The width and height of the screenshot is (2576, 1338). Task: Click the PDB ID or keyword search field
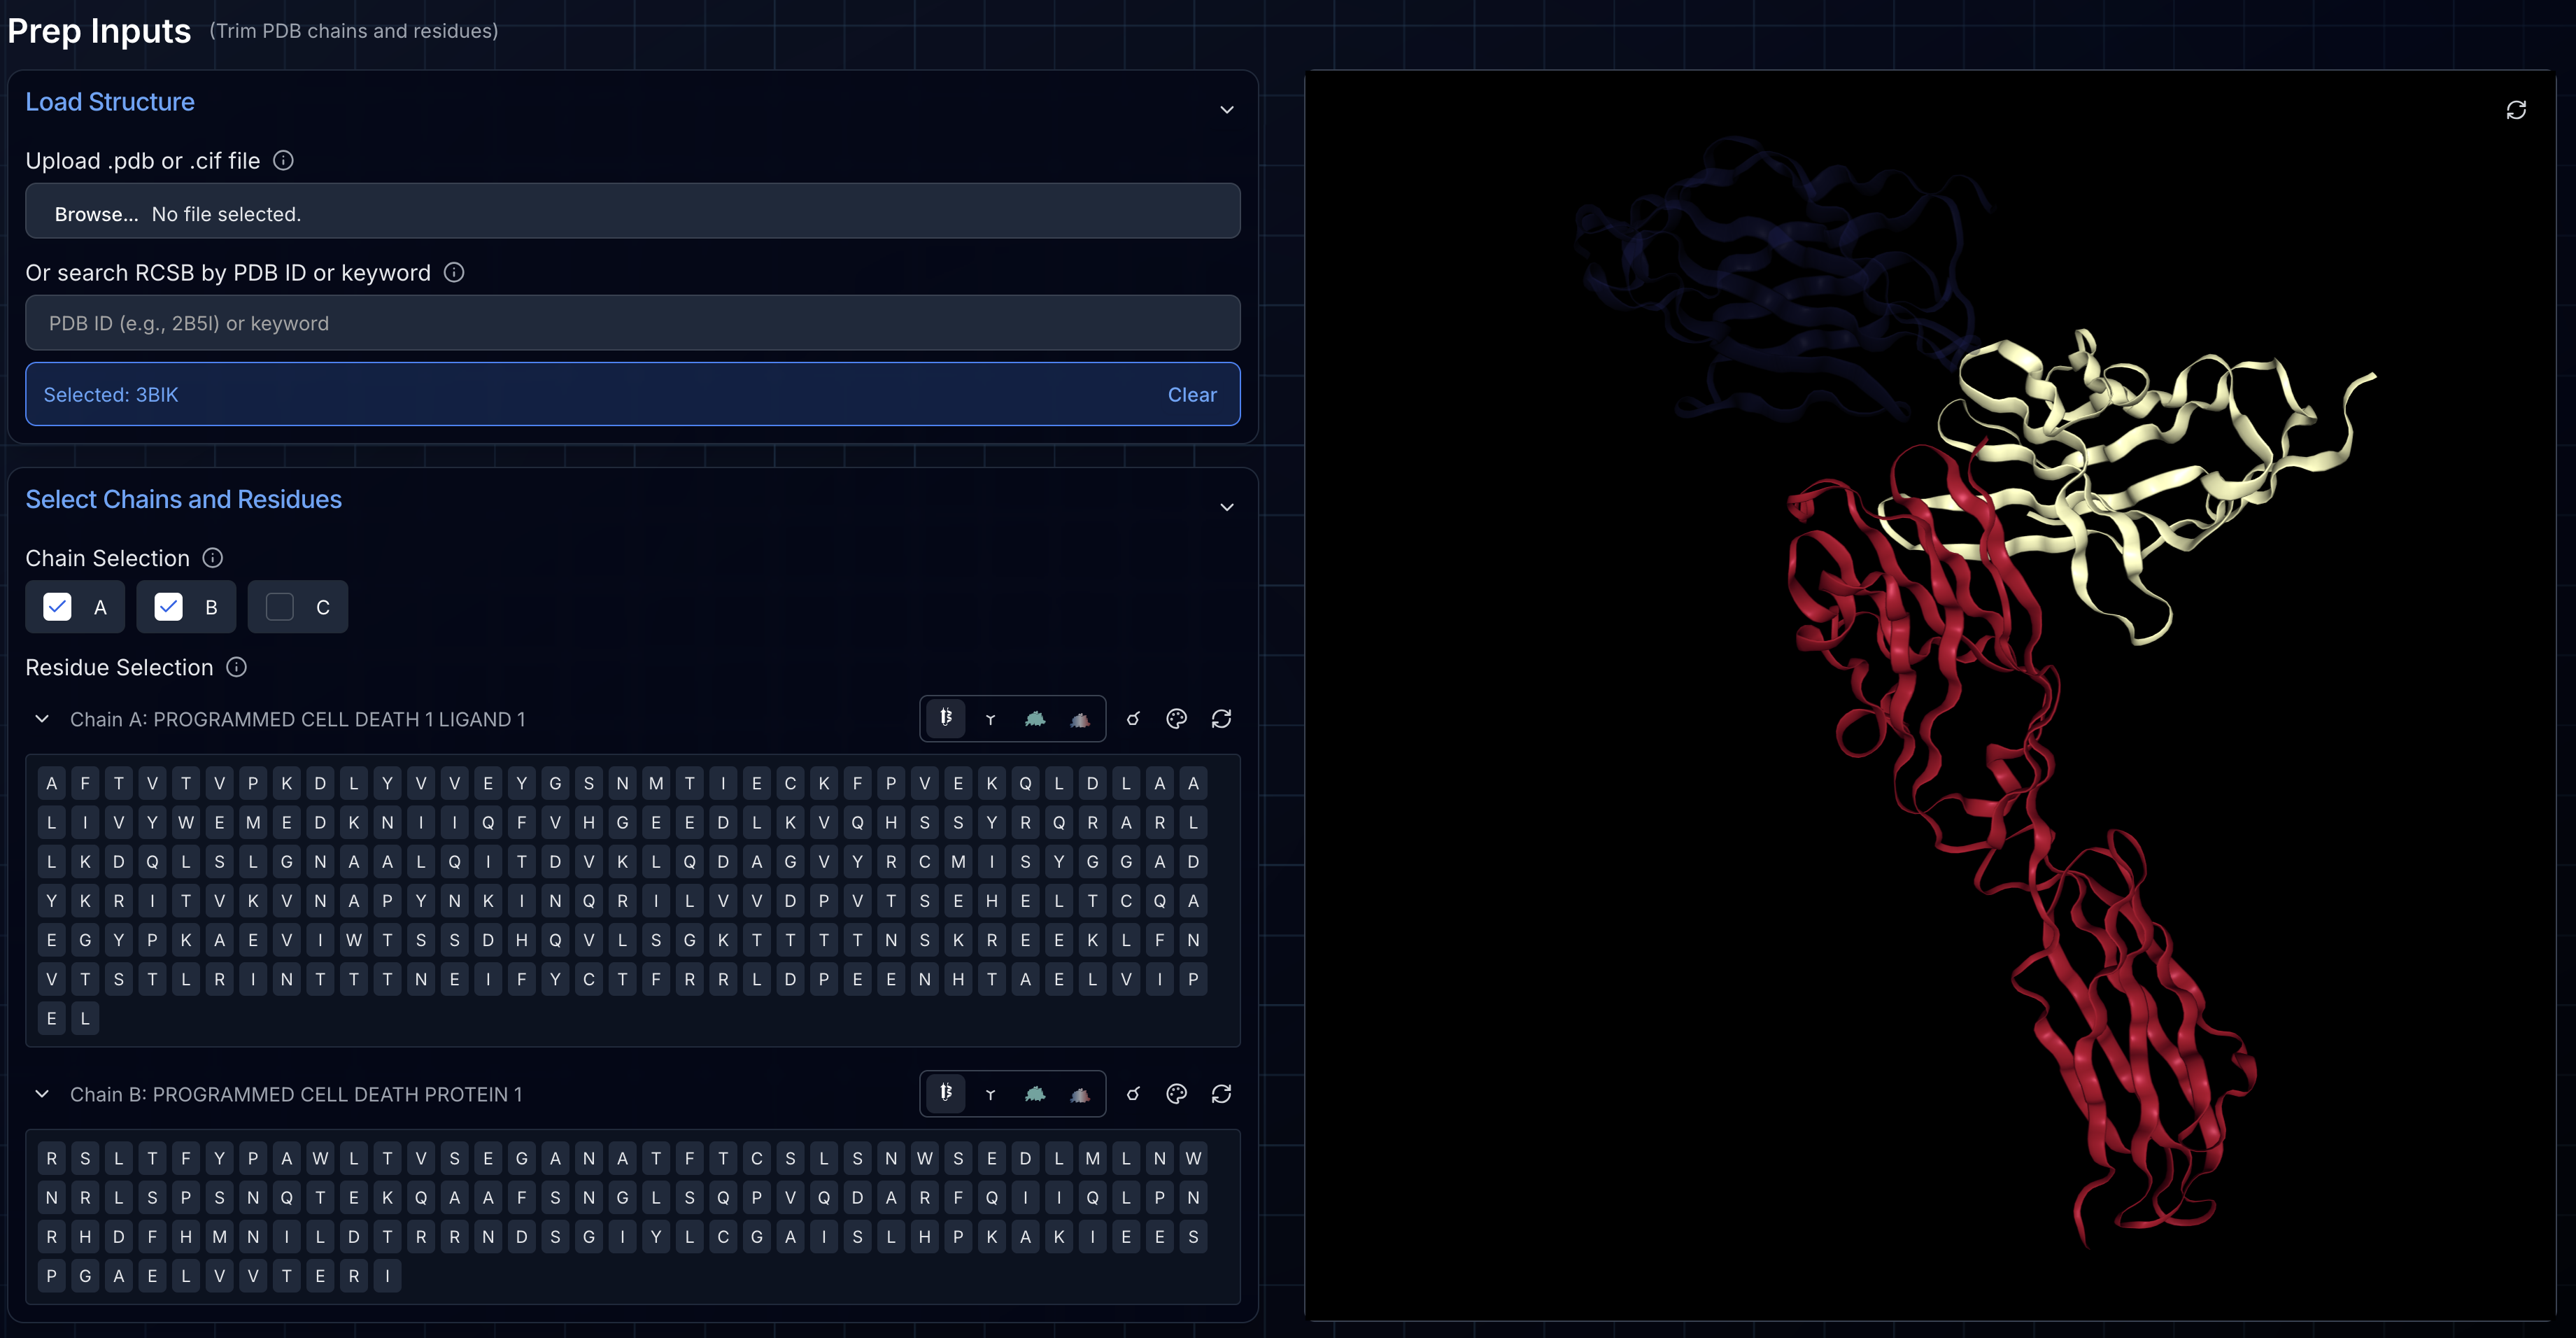pos(632,323)
